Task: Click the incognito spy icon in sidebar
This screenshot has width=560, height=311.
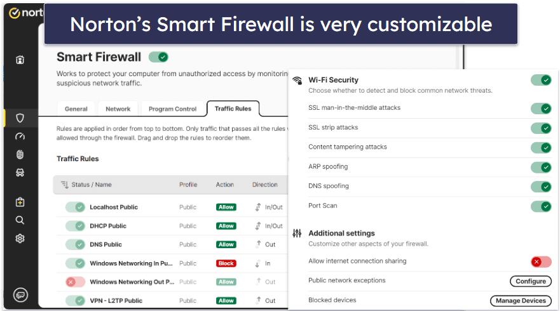Action: (x=20, y=173)
